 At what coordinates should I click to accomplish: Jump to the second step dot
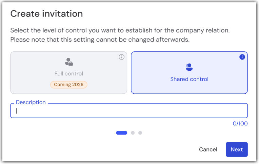pyautogui.click(x=133, y=133)
